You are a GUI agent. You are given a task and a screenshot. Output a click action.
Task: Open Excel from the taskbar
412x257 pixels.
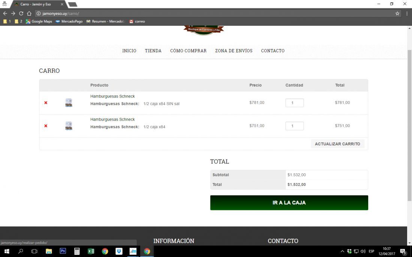tap(91, 251)
